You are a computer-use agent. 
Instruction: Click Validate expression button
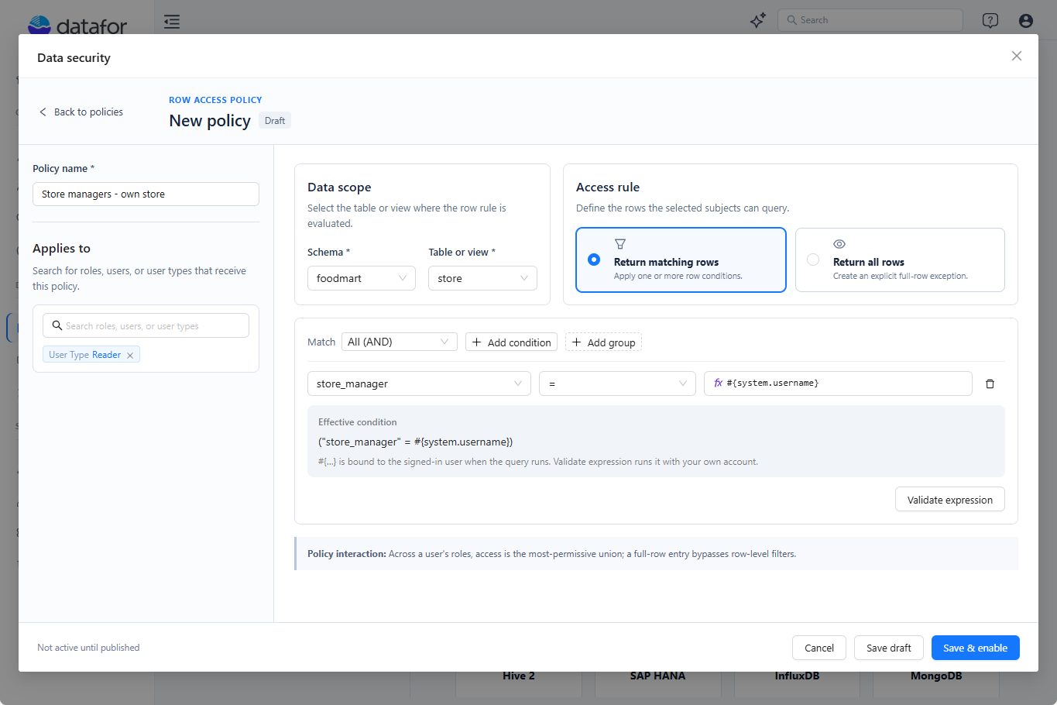pyautogui.click(x=950, y=500)
